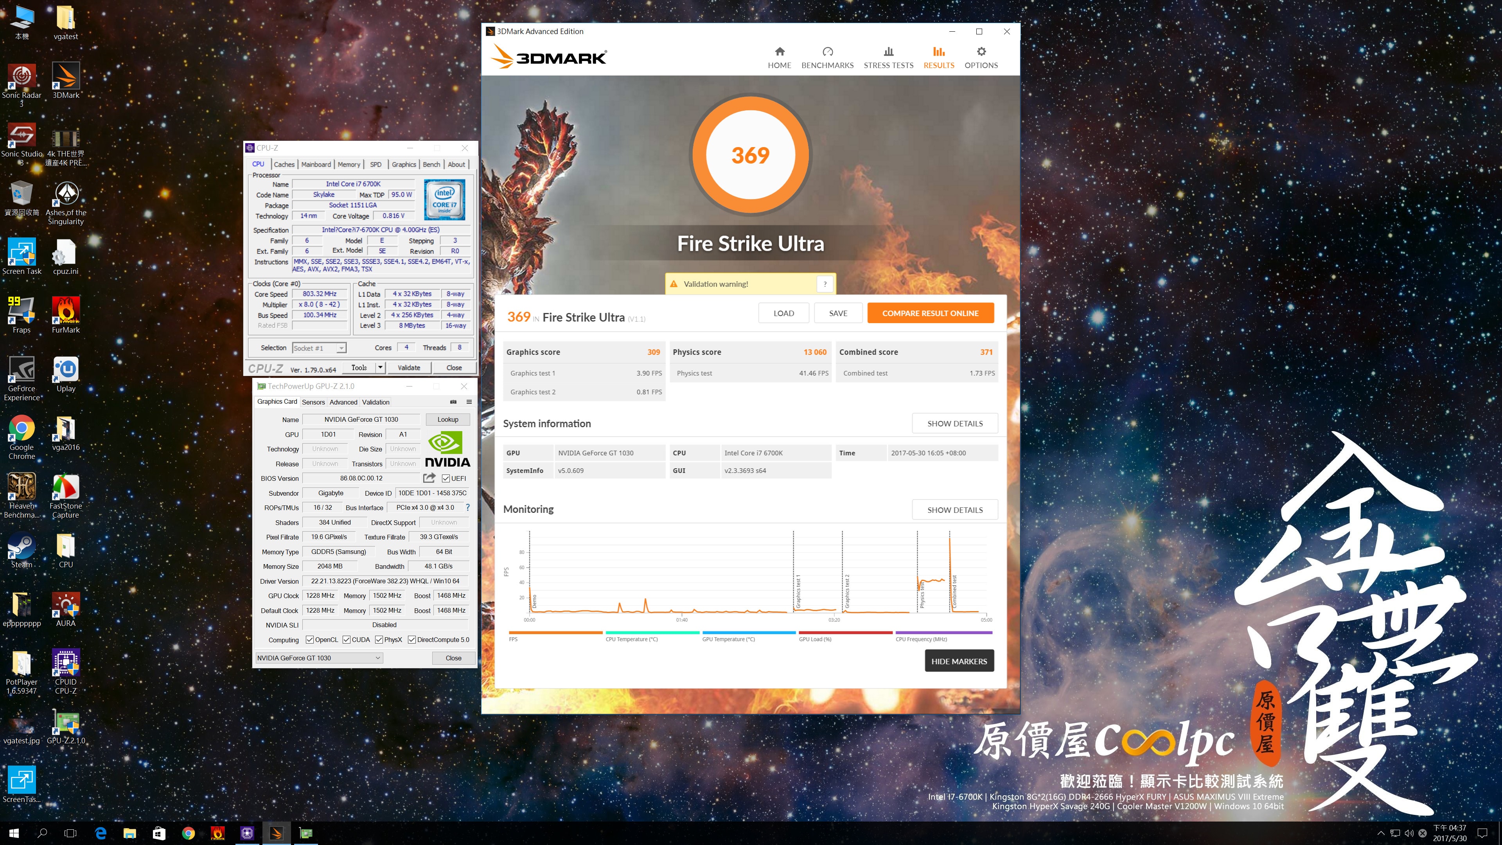Click the GPU Temperature blue legend bar
Image resolution: width=1502 pixels, height=845 pixels.
749,632
